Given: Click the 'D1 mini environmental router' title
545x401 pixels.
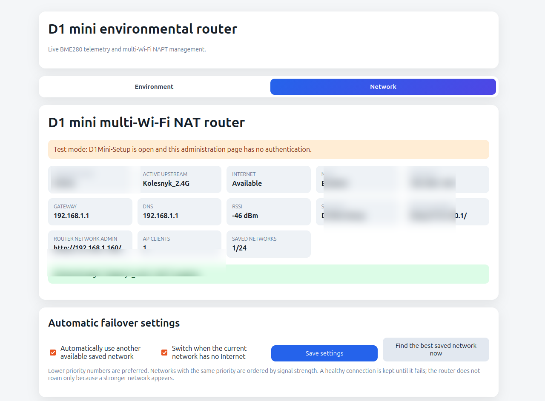Looking at the screenshot, I should [x=143, y=29].
